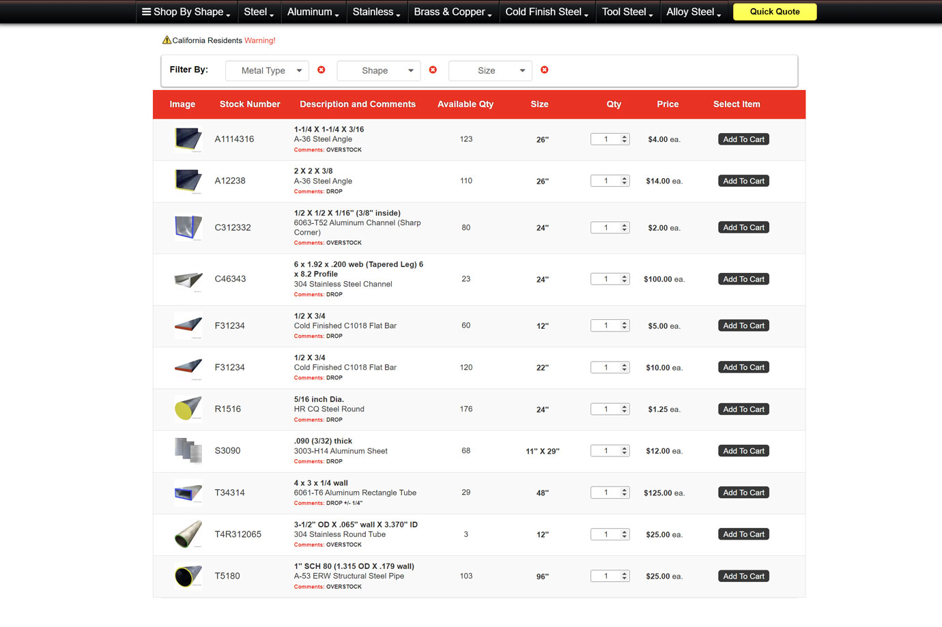Add the $10.00 flat bar to cart
The width and height of the screenshot is (942, 627).
(x=743, y=367)
